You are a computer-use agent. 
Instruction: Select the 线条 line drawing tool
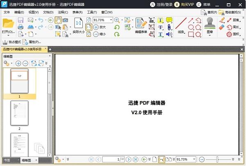tap(181, 25)
